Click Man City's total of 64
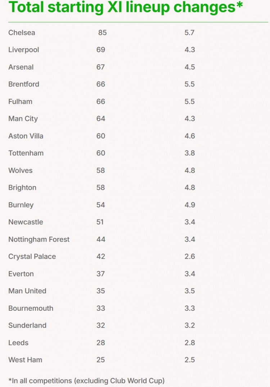 point(101,119)
